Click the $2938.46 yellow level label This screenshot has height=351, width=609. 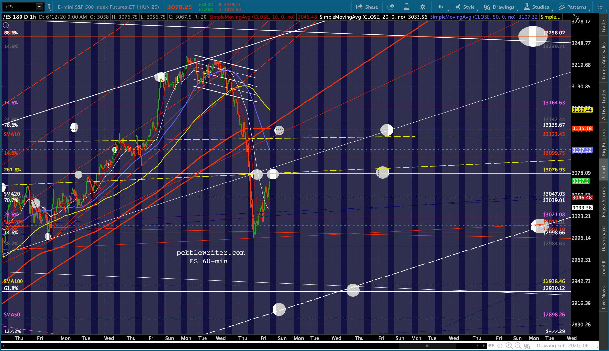coord(554,281)
